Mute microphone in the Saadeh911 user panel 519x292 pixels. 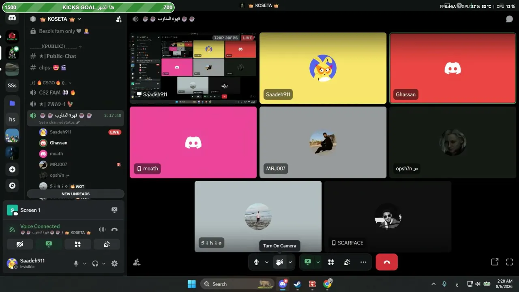tap(76, 263)
